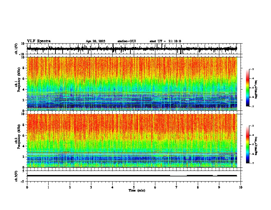The width and height of the screenshot is (271, 210).
Task: Click time axis tick label "9"
Action: pos(219,187)
